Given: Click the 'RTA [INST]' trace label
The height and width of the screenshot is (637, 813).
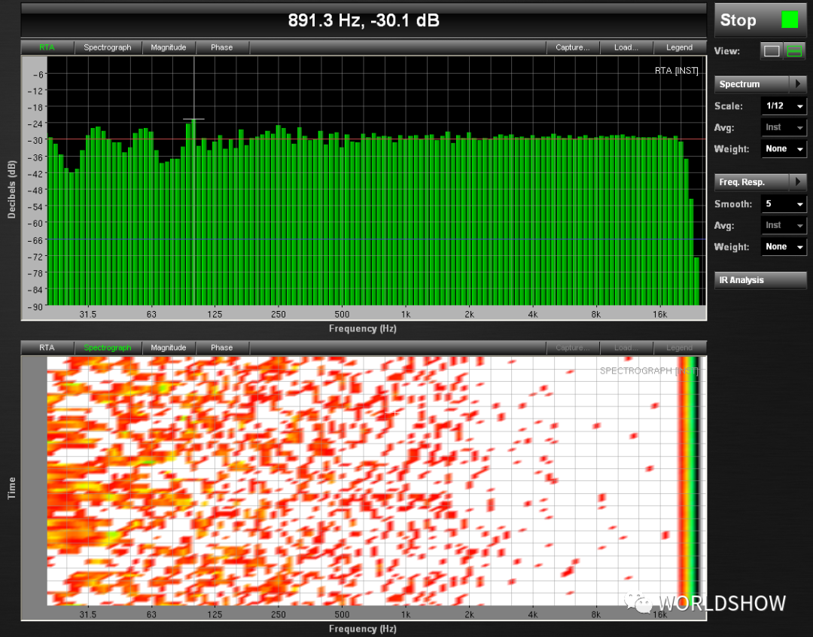Looking at the screenshot, I should [676, 71].
